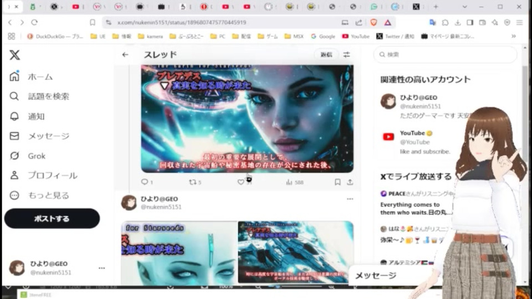Image resolution: width=532 pixels, height=299 pixels.
Task: Open プロフィール page
Action: [x=43, y=176]
